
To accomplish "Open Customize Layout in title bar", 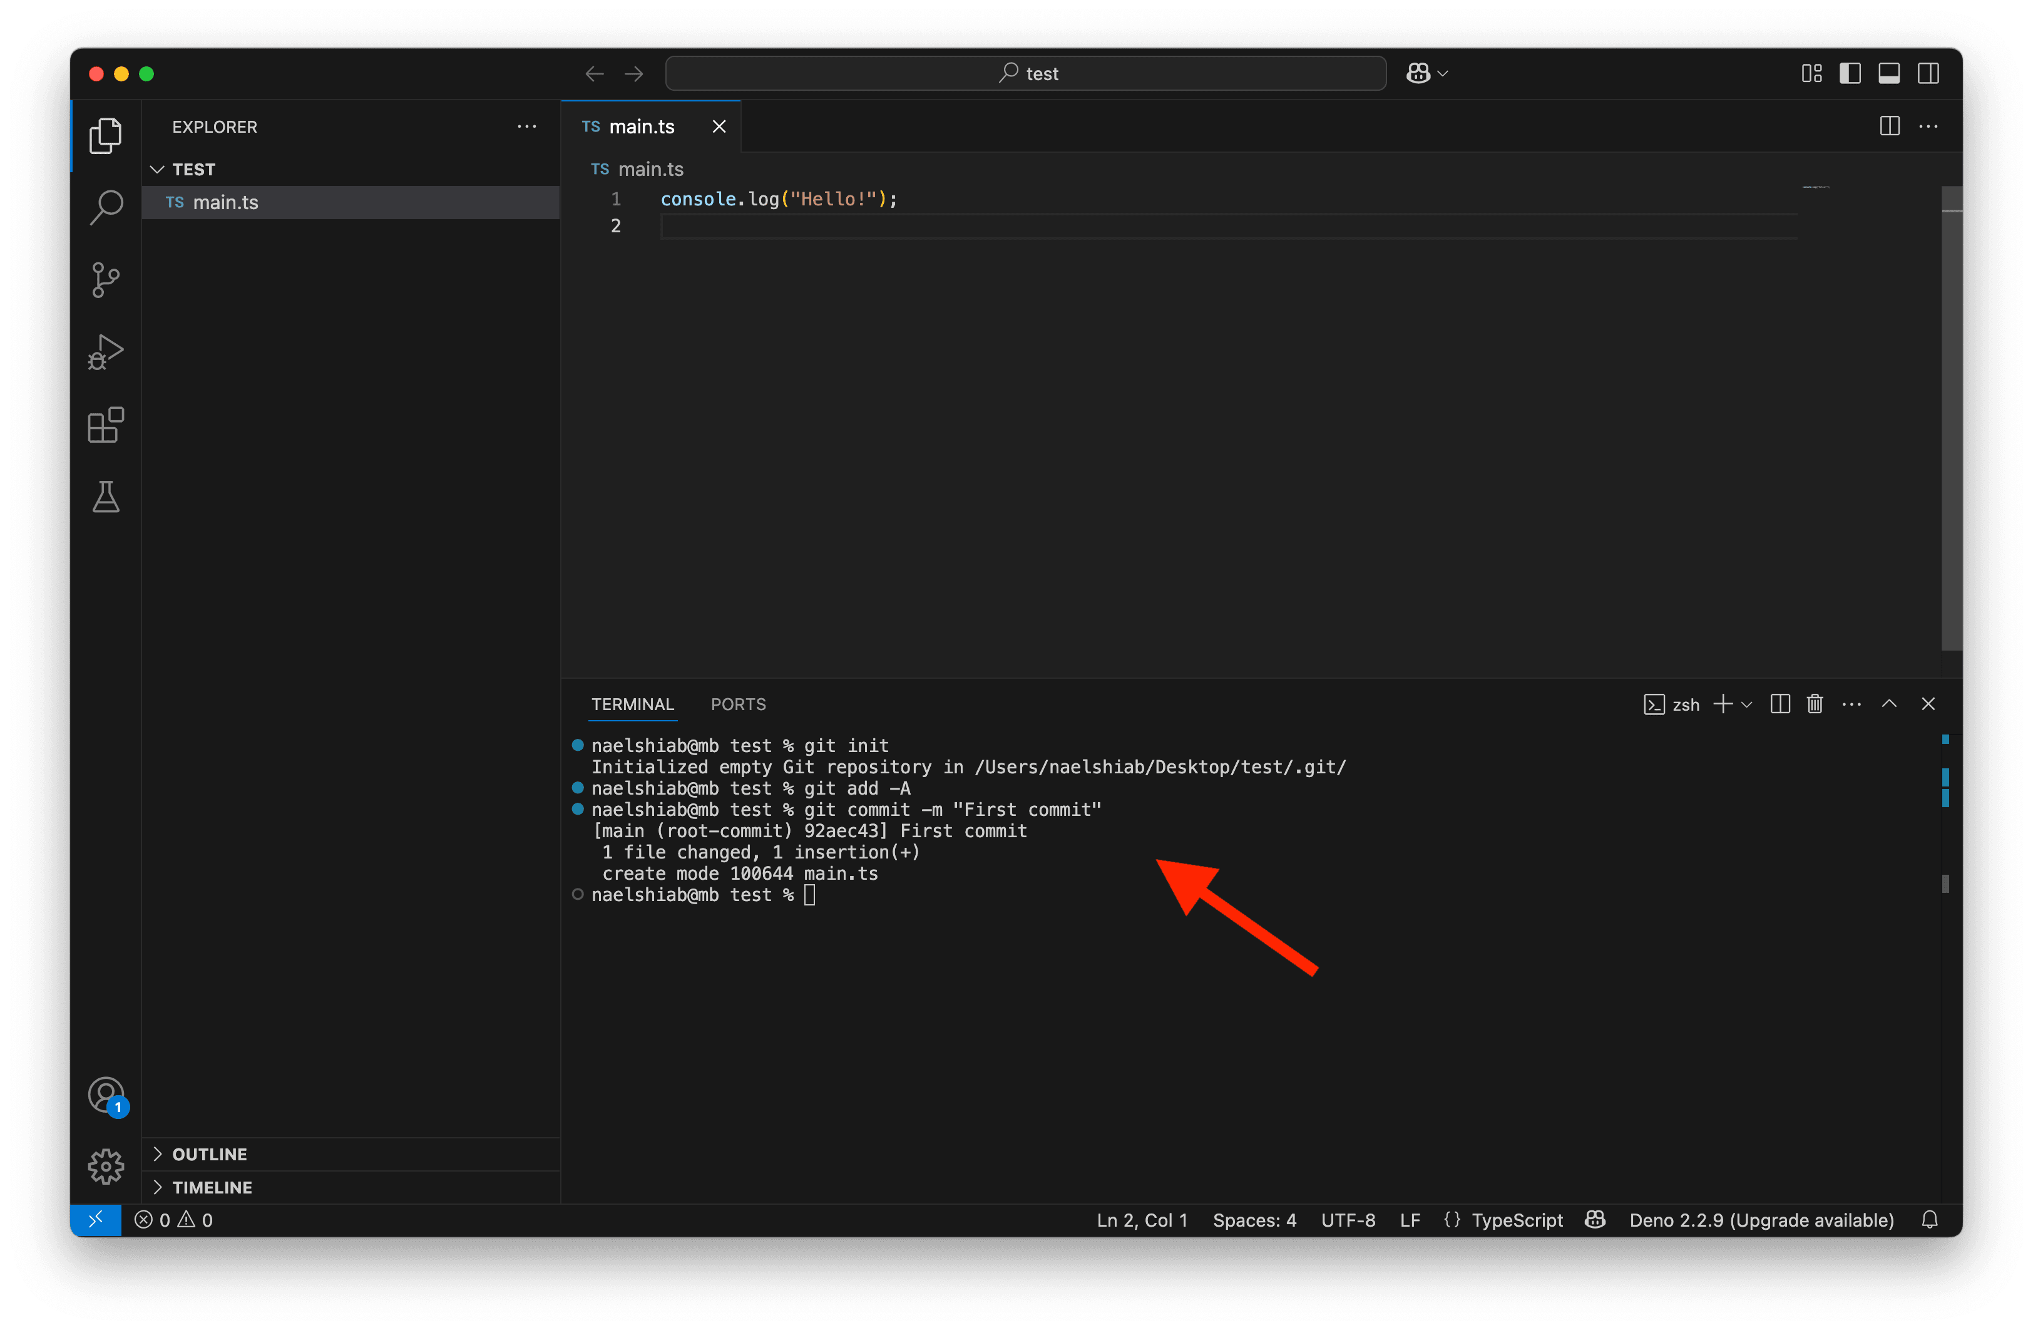I will tap(1812, 75).
